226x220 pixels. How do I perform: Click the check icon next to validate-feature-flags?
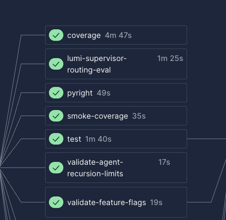56,202
